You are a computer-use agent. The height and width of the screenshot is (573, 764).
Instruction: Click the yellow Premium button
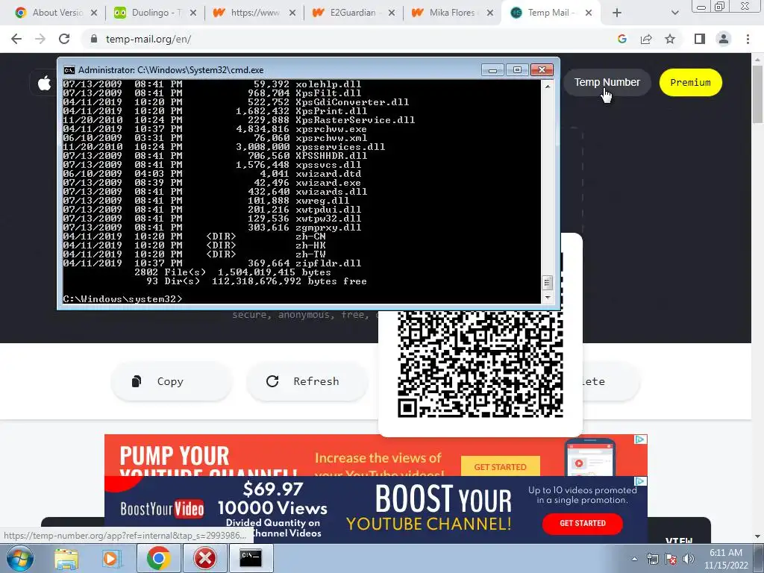690,82
